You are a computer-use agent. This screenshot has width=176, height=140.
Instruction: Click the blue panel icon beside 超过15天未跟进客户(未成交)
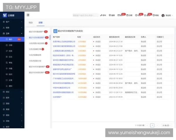click(x=55, y=31)
